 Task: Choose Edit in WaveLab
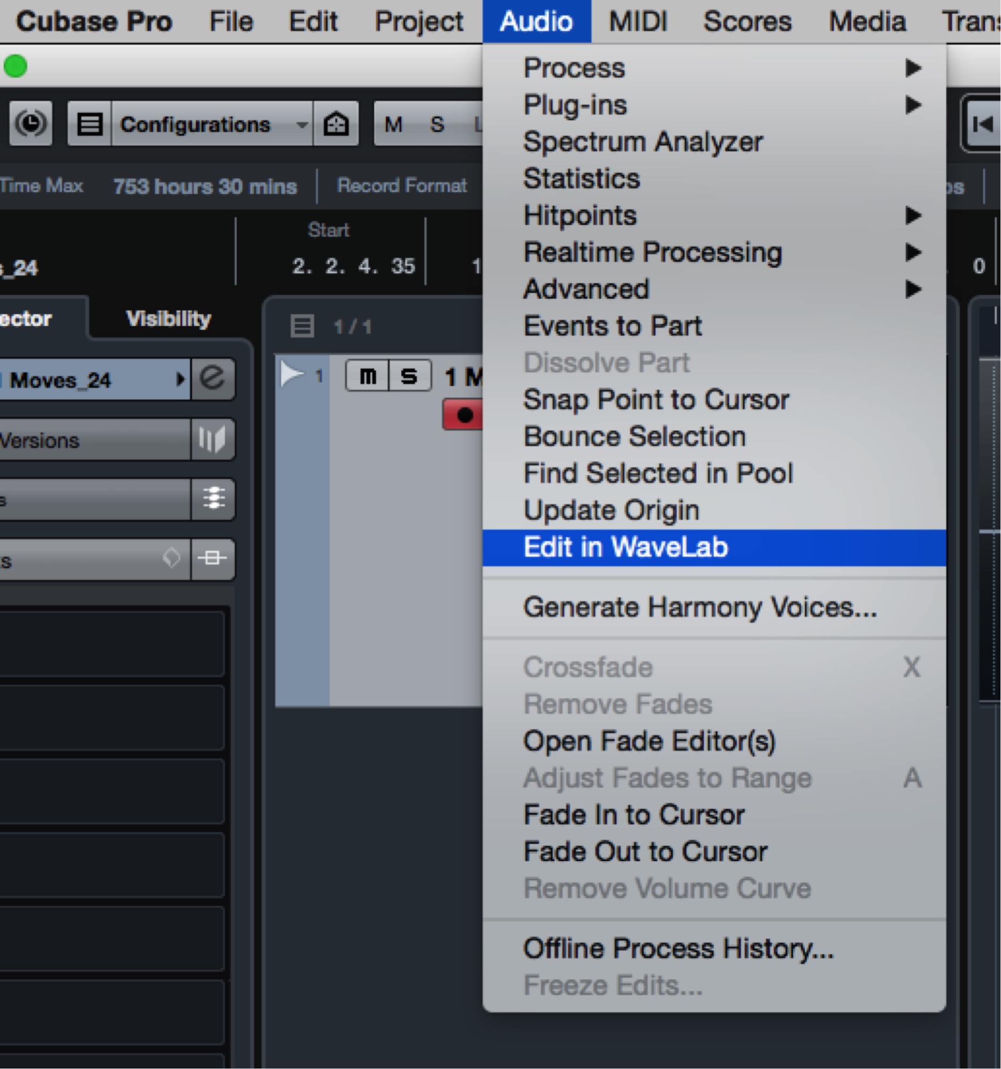[714, 547]
